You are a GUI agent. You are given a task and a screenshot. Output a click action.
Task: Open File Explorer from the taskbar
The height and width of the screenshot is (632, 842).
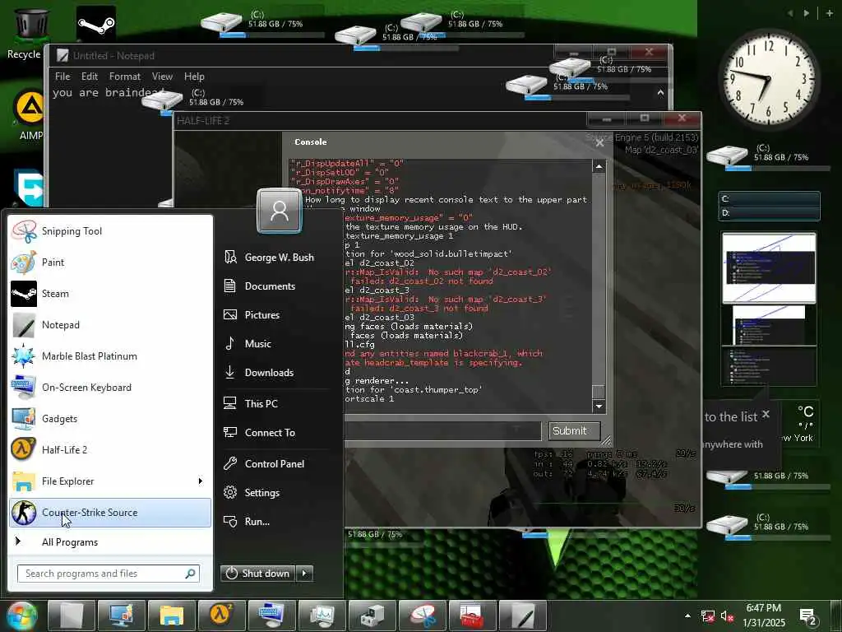point(172,616)
